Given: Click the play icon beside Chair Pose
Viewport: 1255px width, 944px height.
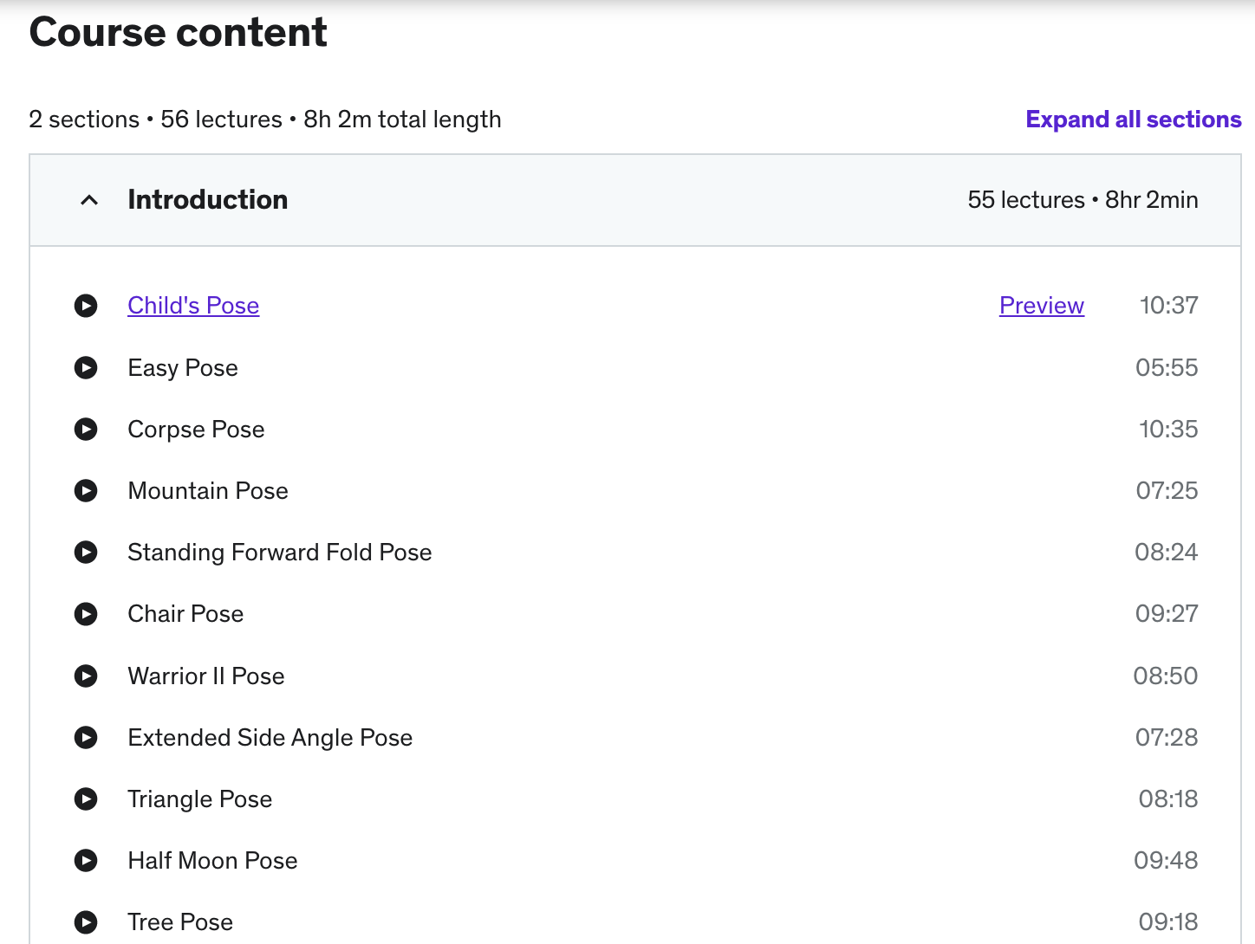Looking at the screenshot, I should (x=86, y=614).
